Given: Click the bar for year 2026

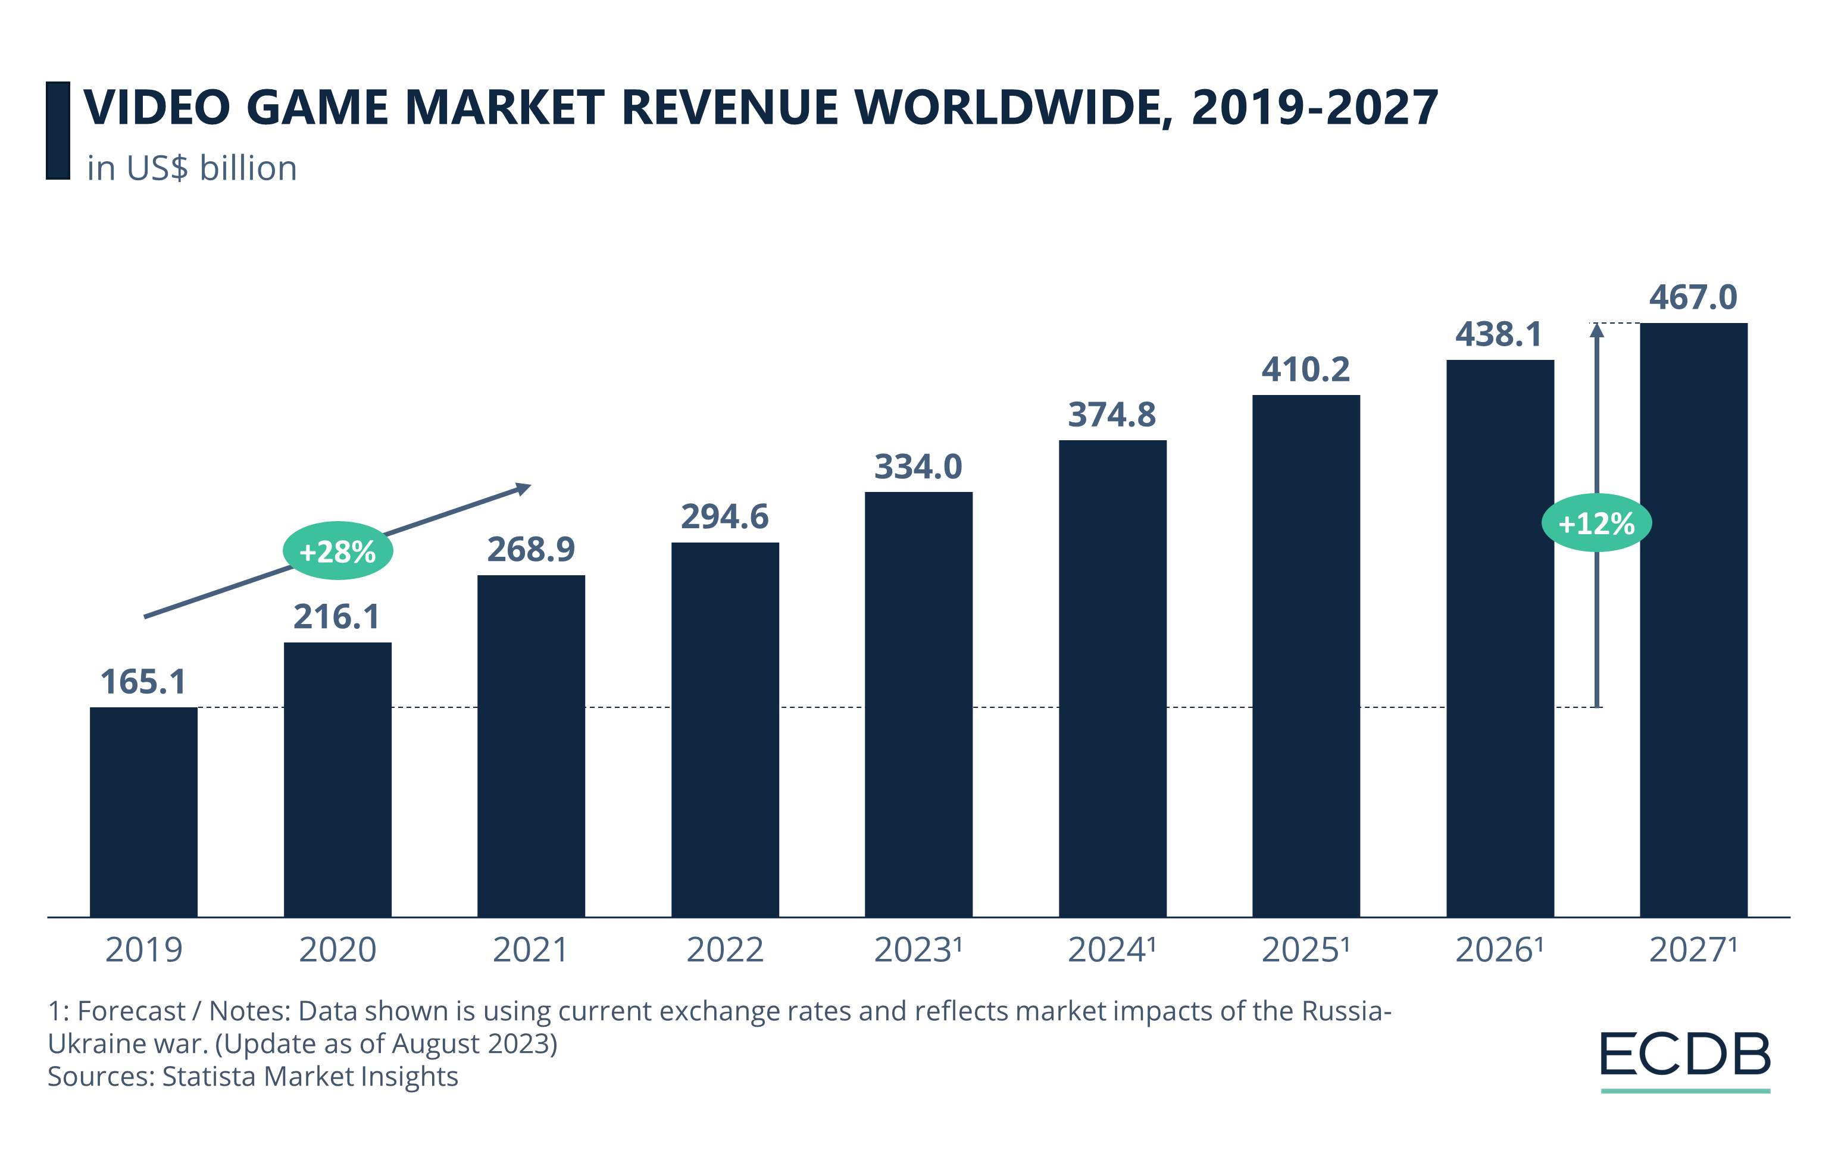Looking at the screenshot, I should pyautogui.click(x=1500, y=638).
